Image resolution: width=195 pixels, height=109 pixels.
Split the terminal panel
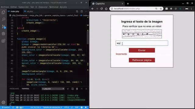(x=73, y=89)
